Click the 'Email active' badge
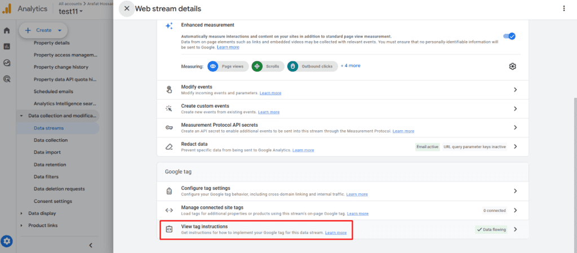The height and width of the screenshot is (253, 577). click(427, 147)
